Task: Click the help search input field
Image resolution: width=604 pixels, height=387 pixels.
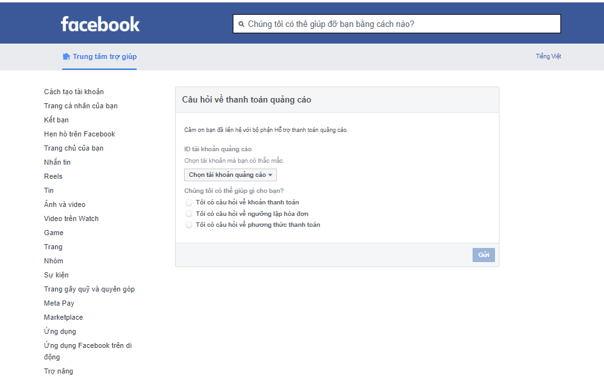Action: coord(397,24)
